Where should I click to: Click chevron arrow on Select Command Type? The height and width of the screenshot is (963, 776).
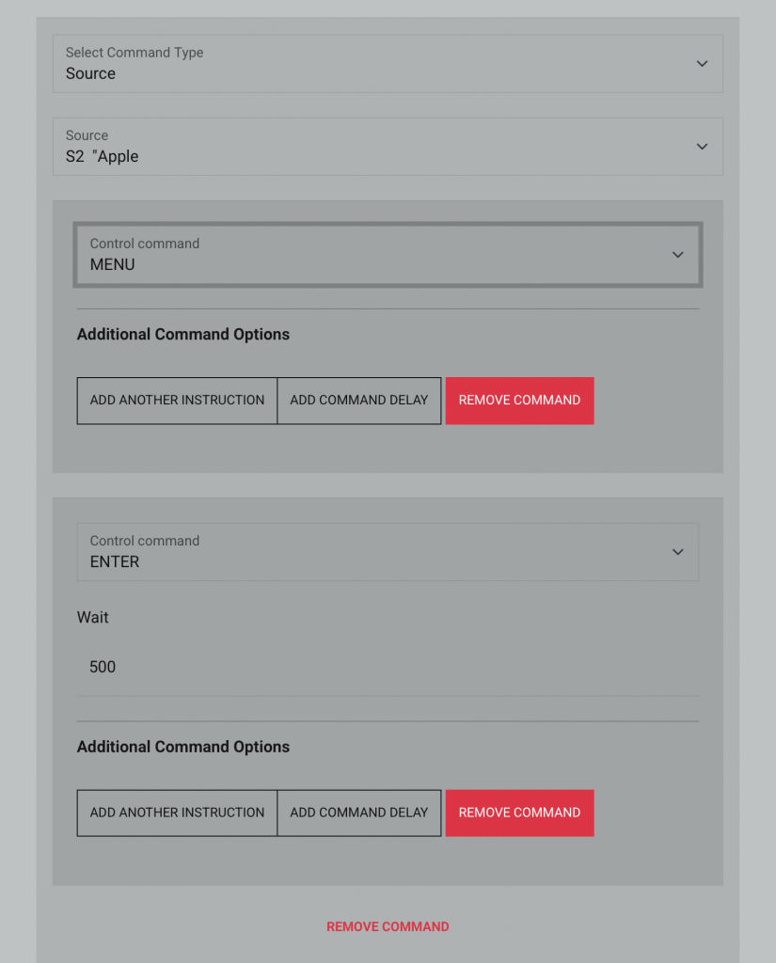702,64
